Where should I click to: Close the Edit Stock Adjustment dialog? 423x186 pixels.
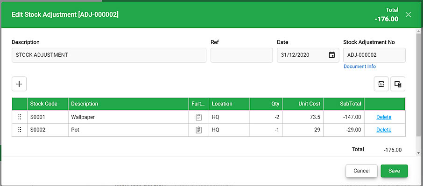[408, 15]
